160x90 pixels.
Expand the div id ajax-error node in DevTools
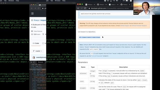coord(33,85)
